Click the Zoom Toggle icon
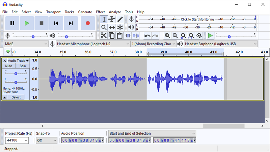The width and height of the screenshot is (270, 152). click(199, 36)
